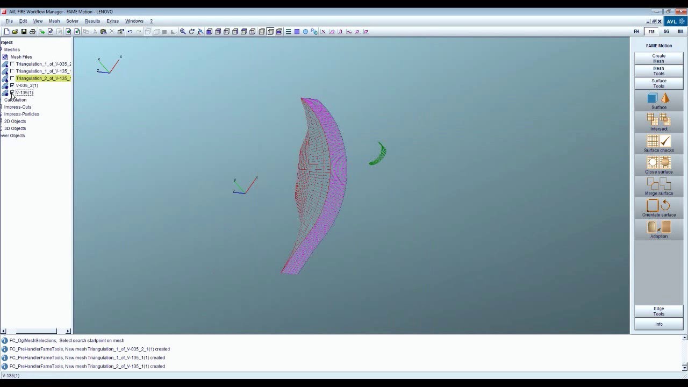Enable the Triangulation_1_of_V-035 mesh checkbox

click(12, 64)
